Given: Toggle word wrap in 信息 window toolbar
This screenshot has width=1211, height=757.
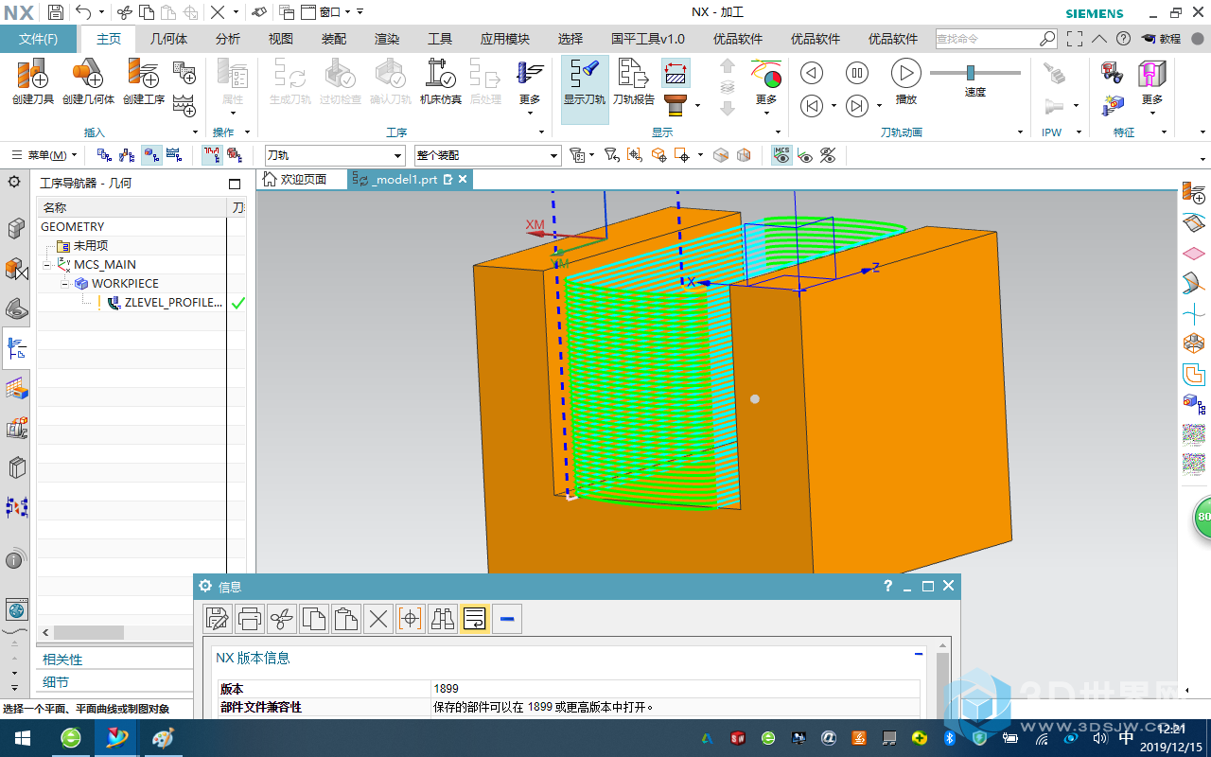Looking at the screenshot, I should coord(474,619).
